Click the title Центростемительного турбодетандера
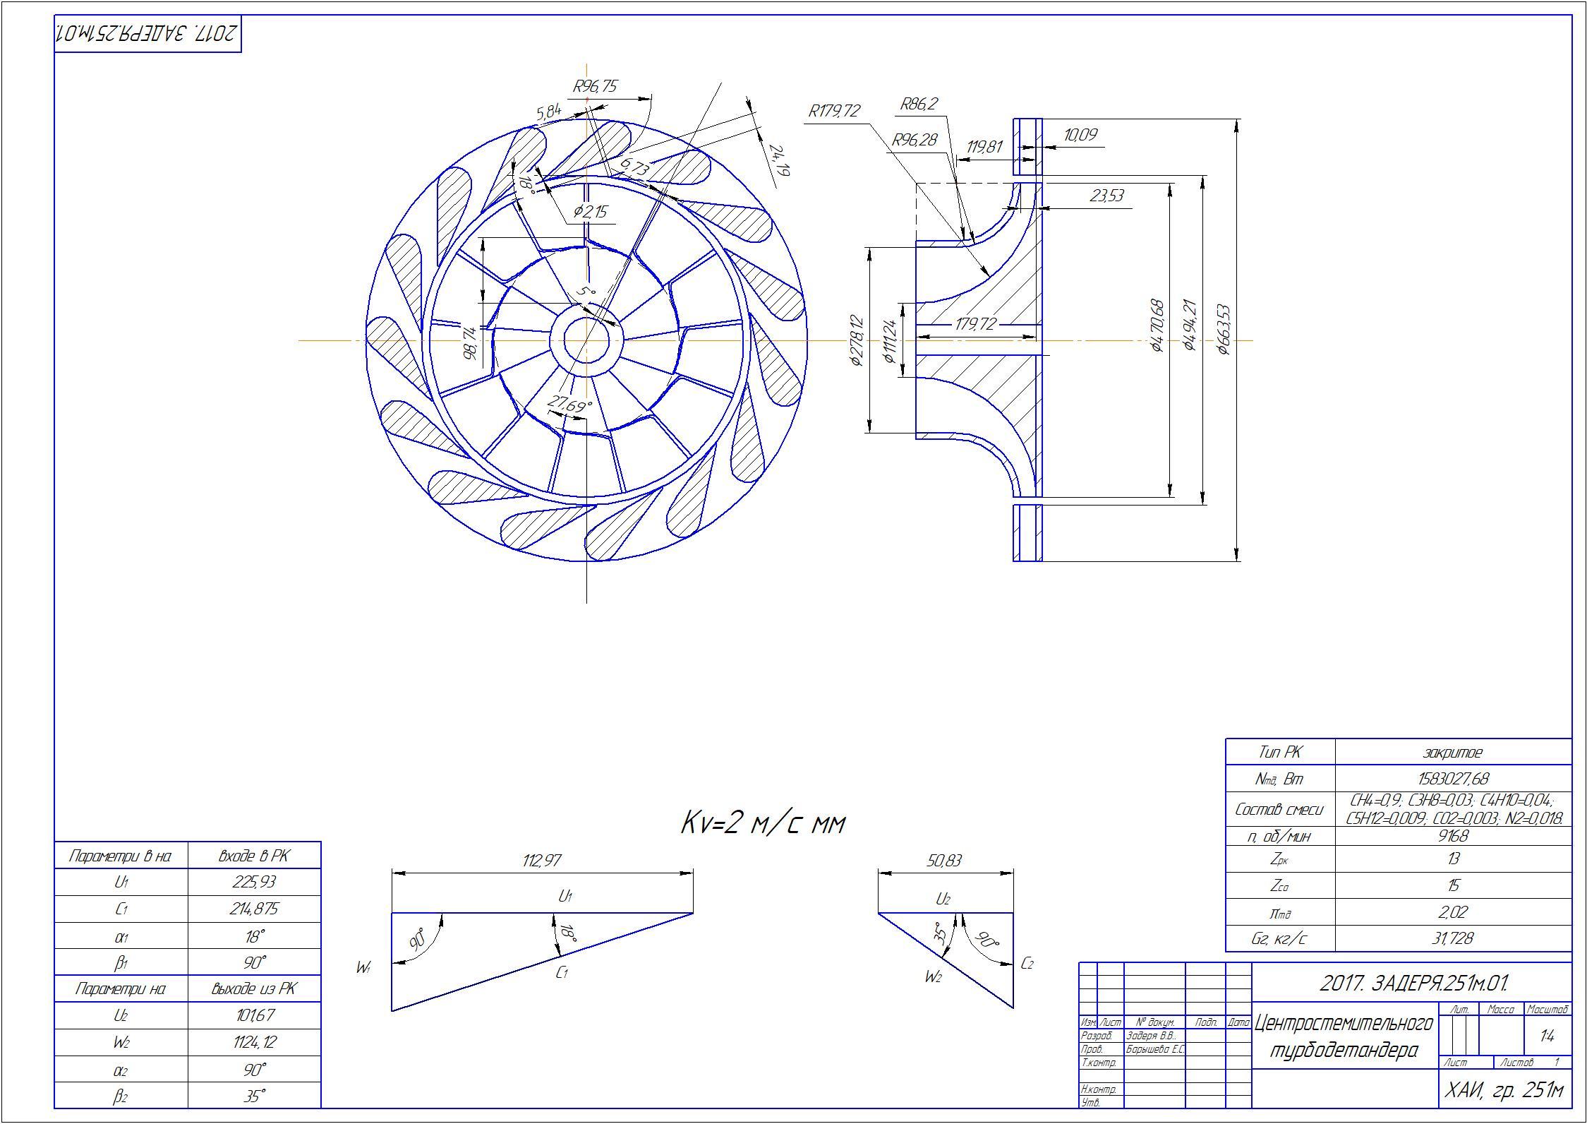Screen dimensions: 1587x1124 pyautogui.click(x=1344, y=1036)
